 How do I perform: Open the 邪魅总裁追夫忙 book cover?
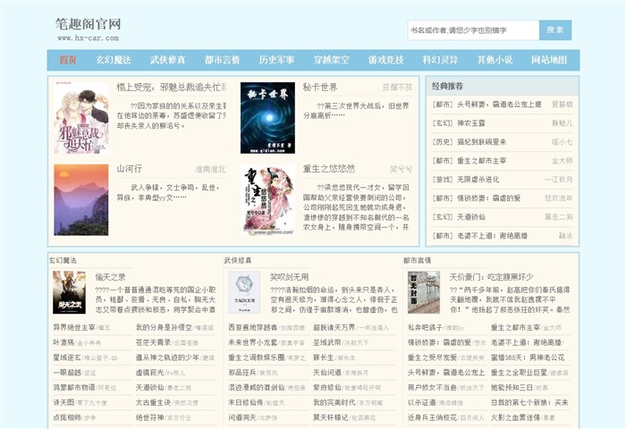pyautogui.click(x=81, y=118)
